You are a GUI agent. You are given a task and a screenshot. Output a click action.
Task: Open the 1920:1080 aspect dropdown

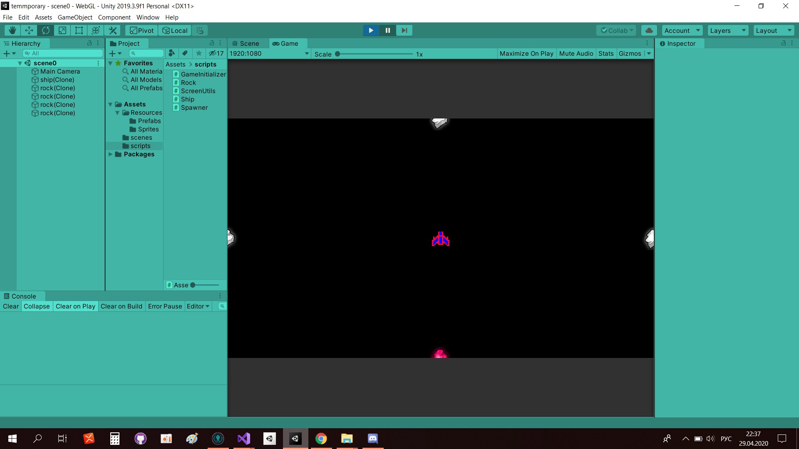click(269, 54)
